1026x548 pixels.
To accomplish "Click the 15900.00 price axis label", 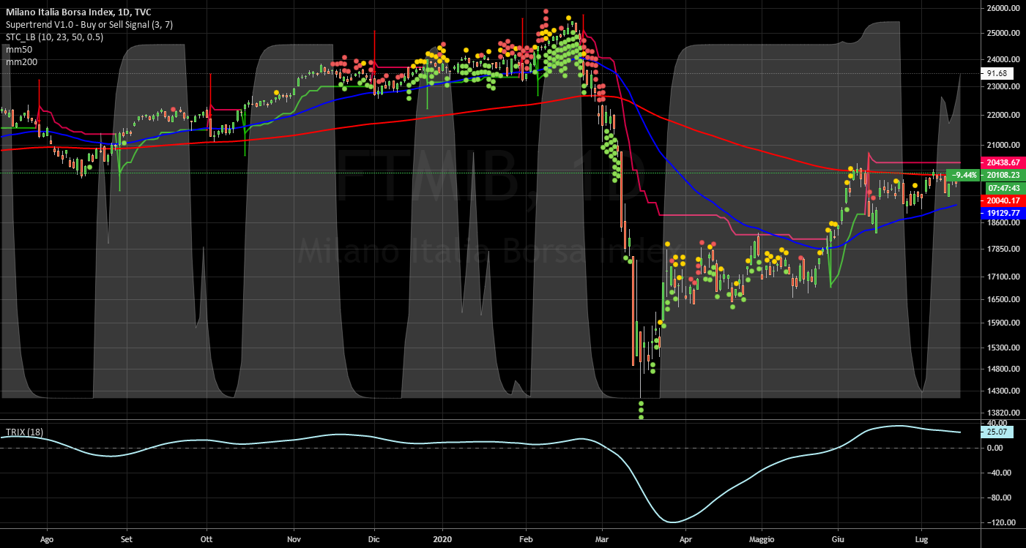I will [x=1002, y=323].
